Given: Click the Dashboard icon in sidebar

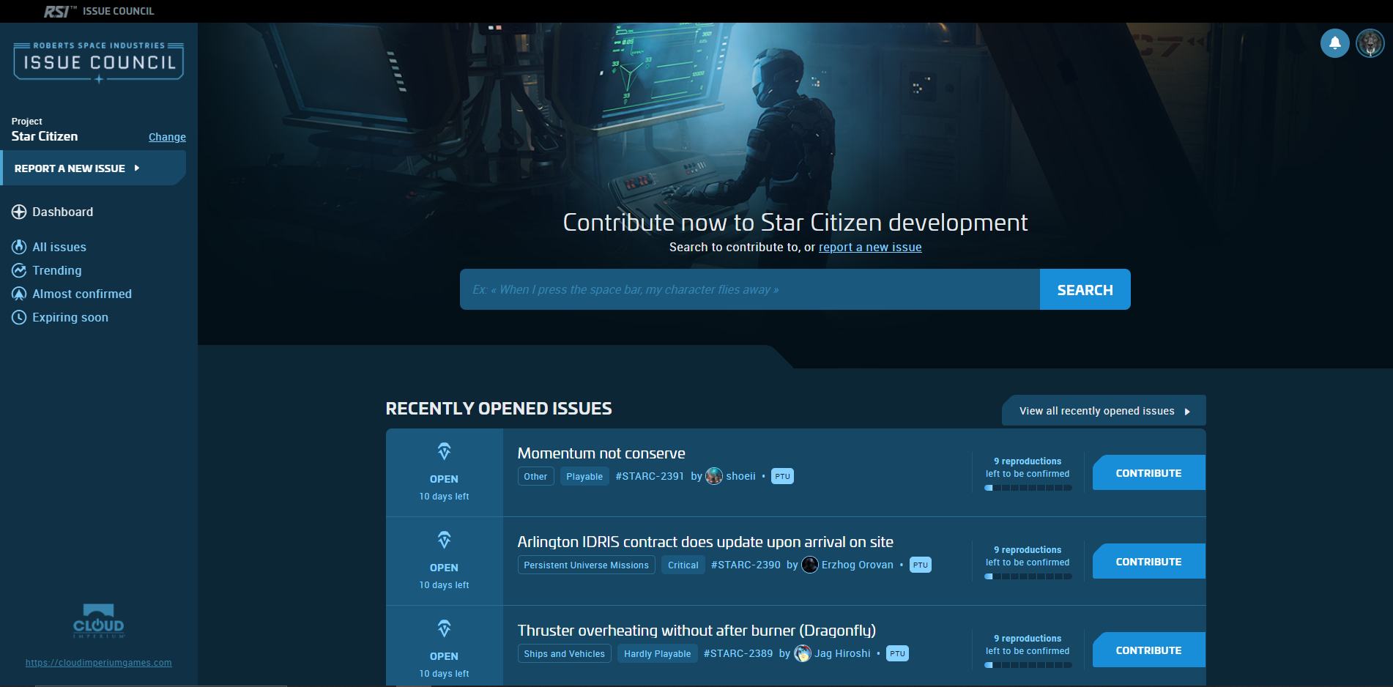Looking at the screenshot, I should point(19,212).
